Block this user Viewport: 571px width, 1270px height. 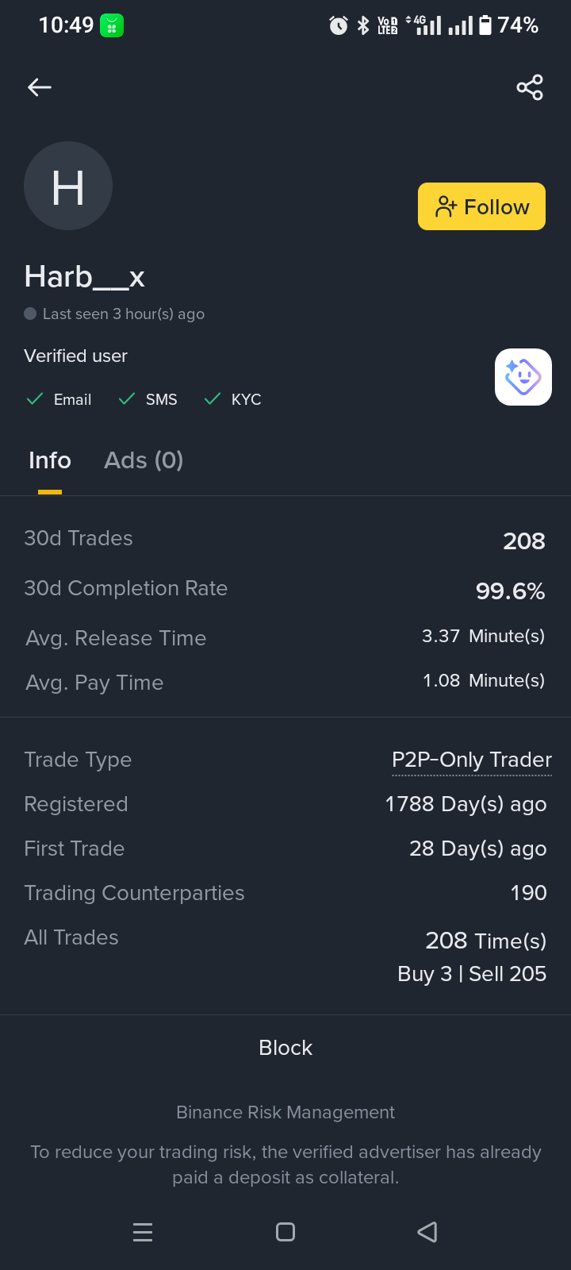tap(285, 1048)
